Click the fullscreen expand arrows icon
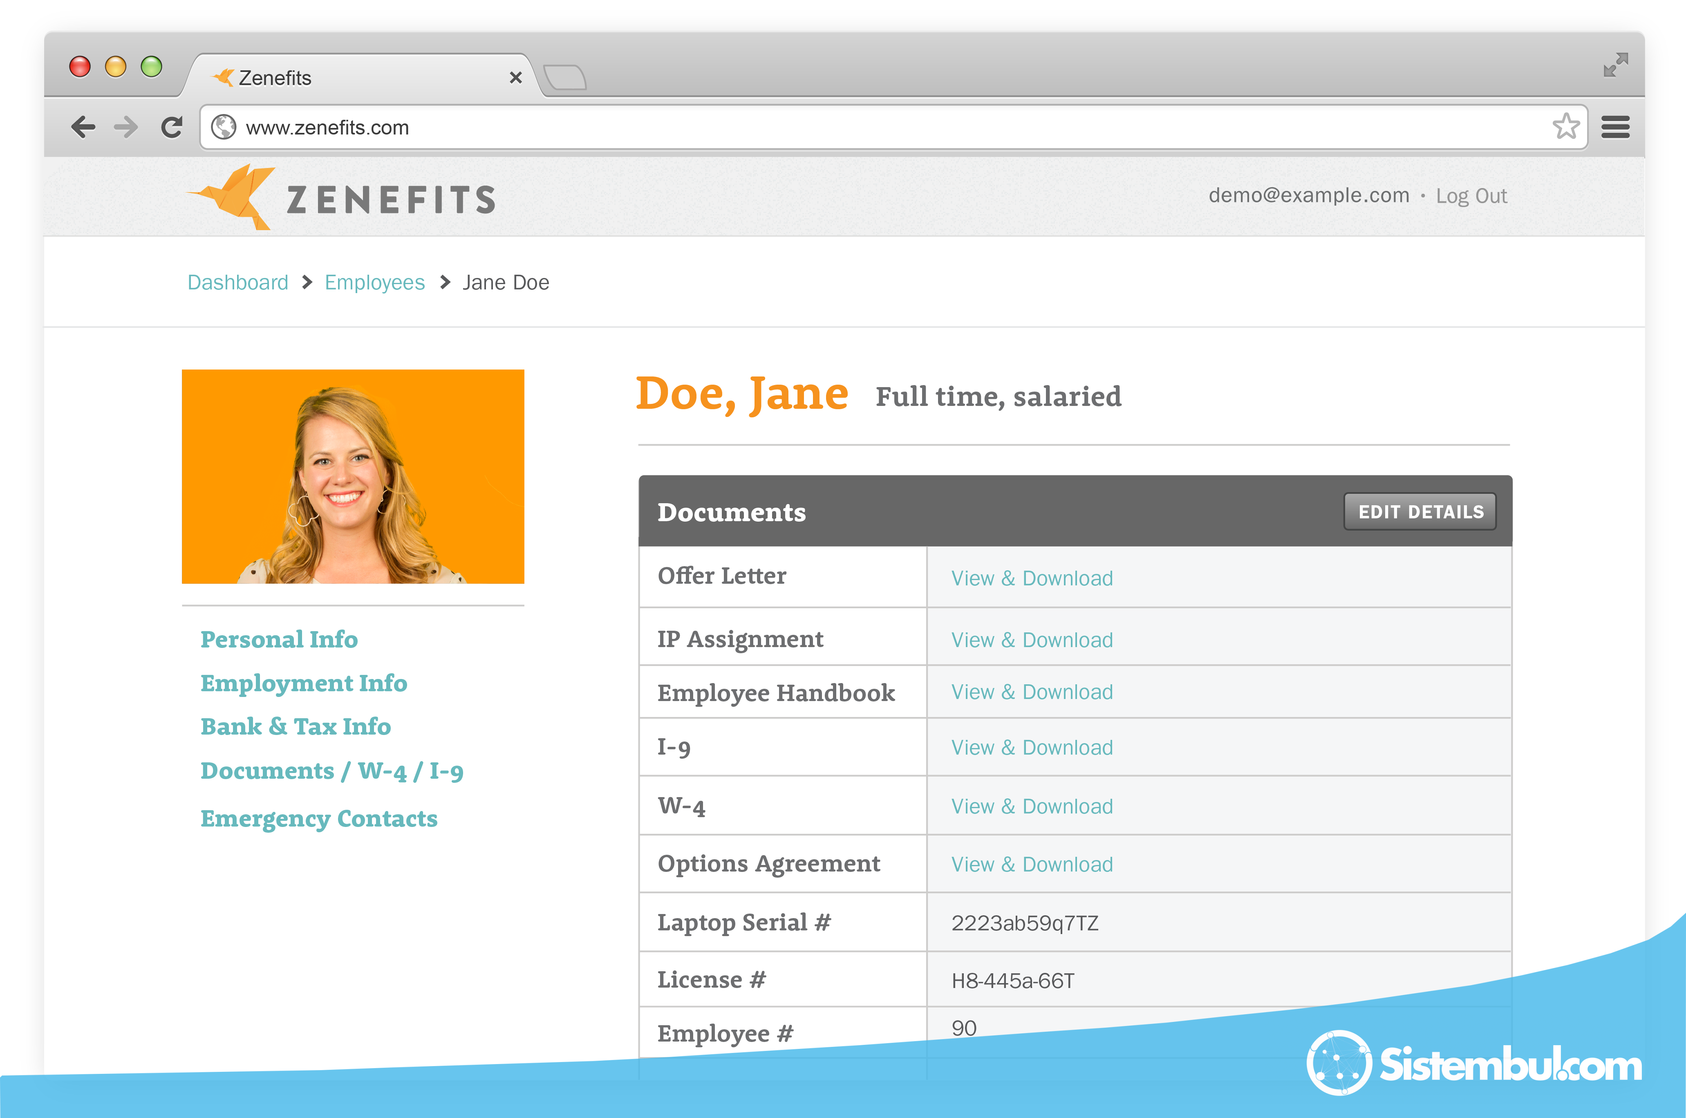Screen dimensions: 1686x1118 point(1615,65)
